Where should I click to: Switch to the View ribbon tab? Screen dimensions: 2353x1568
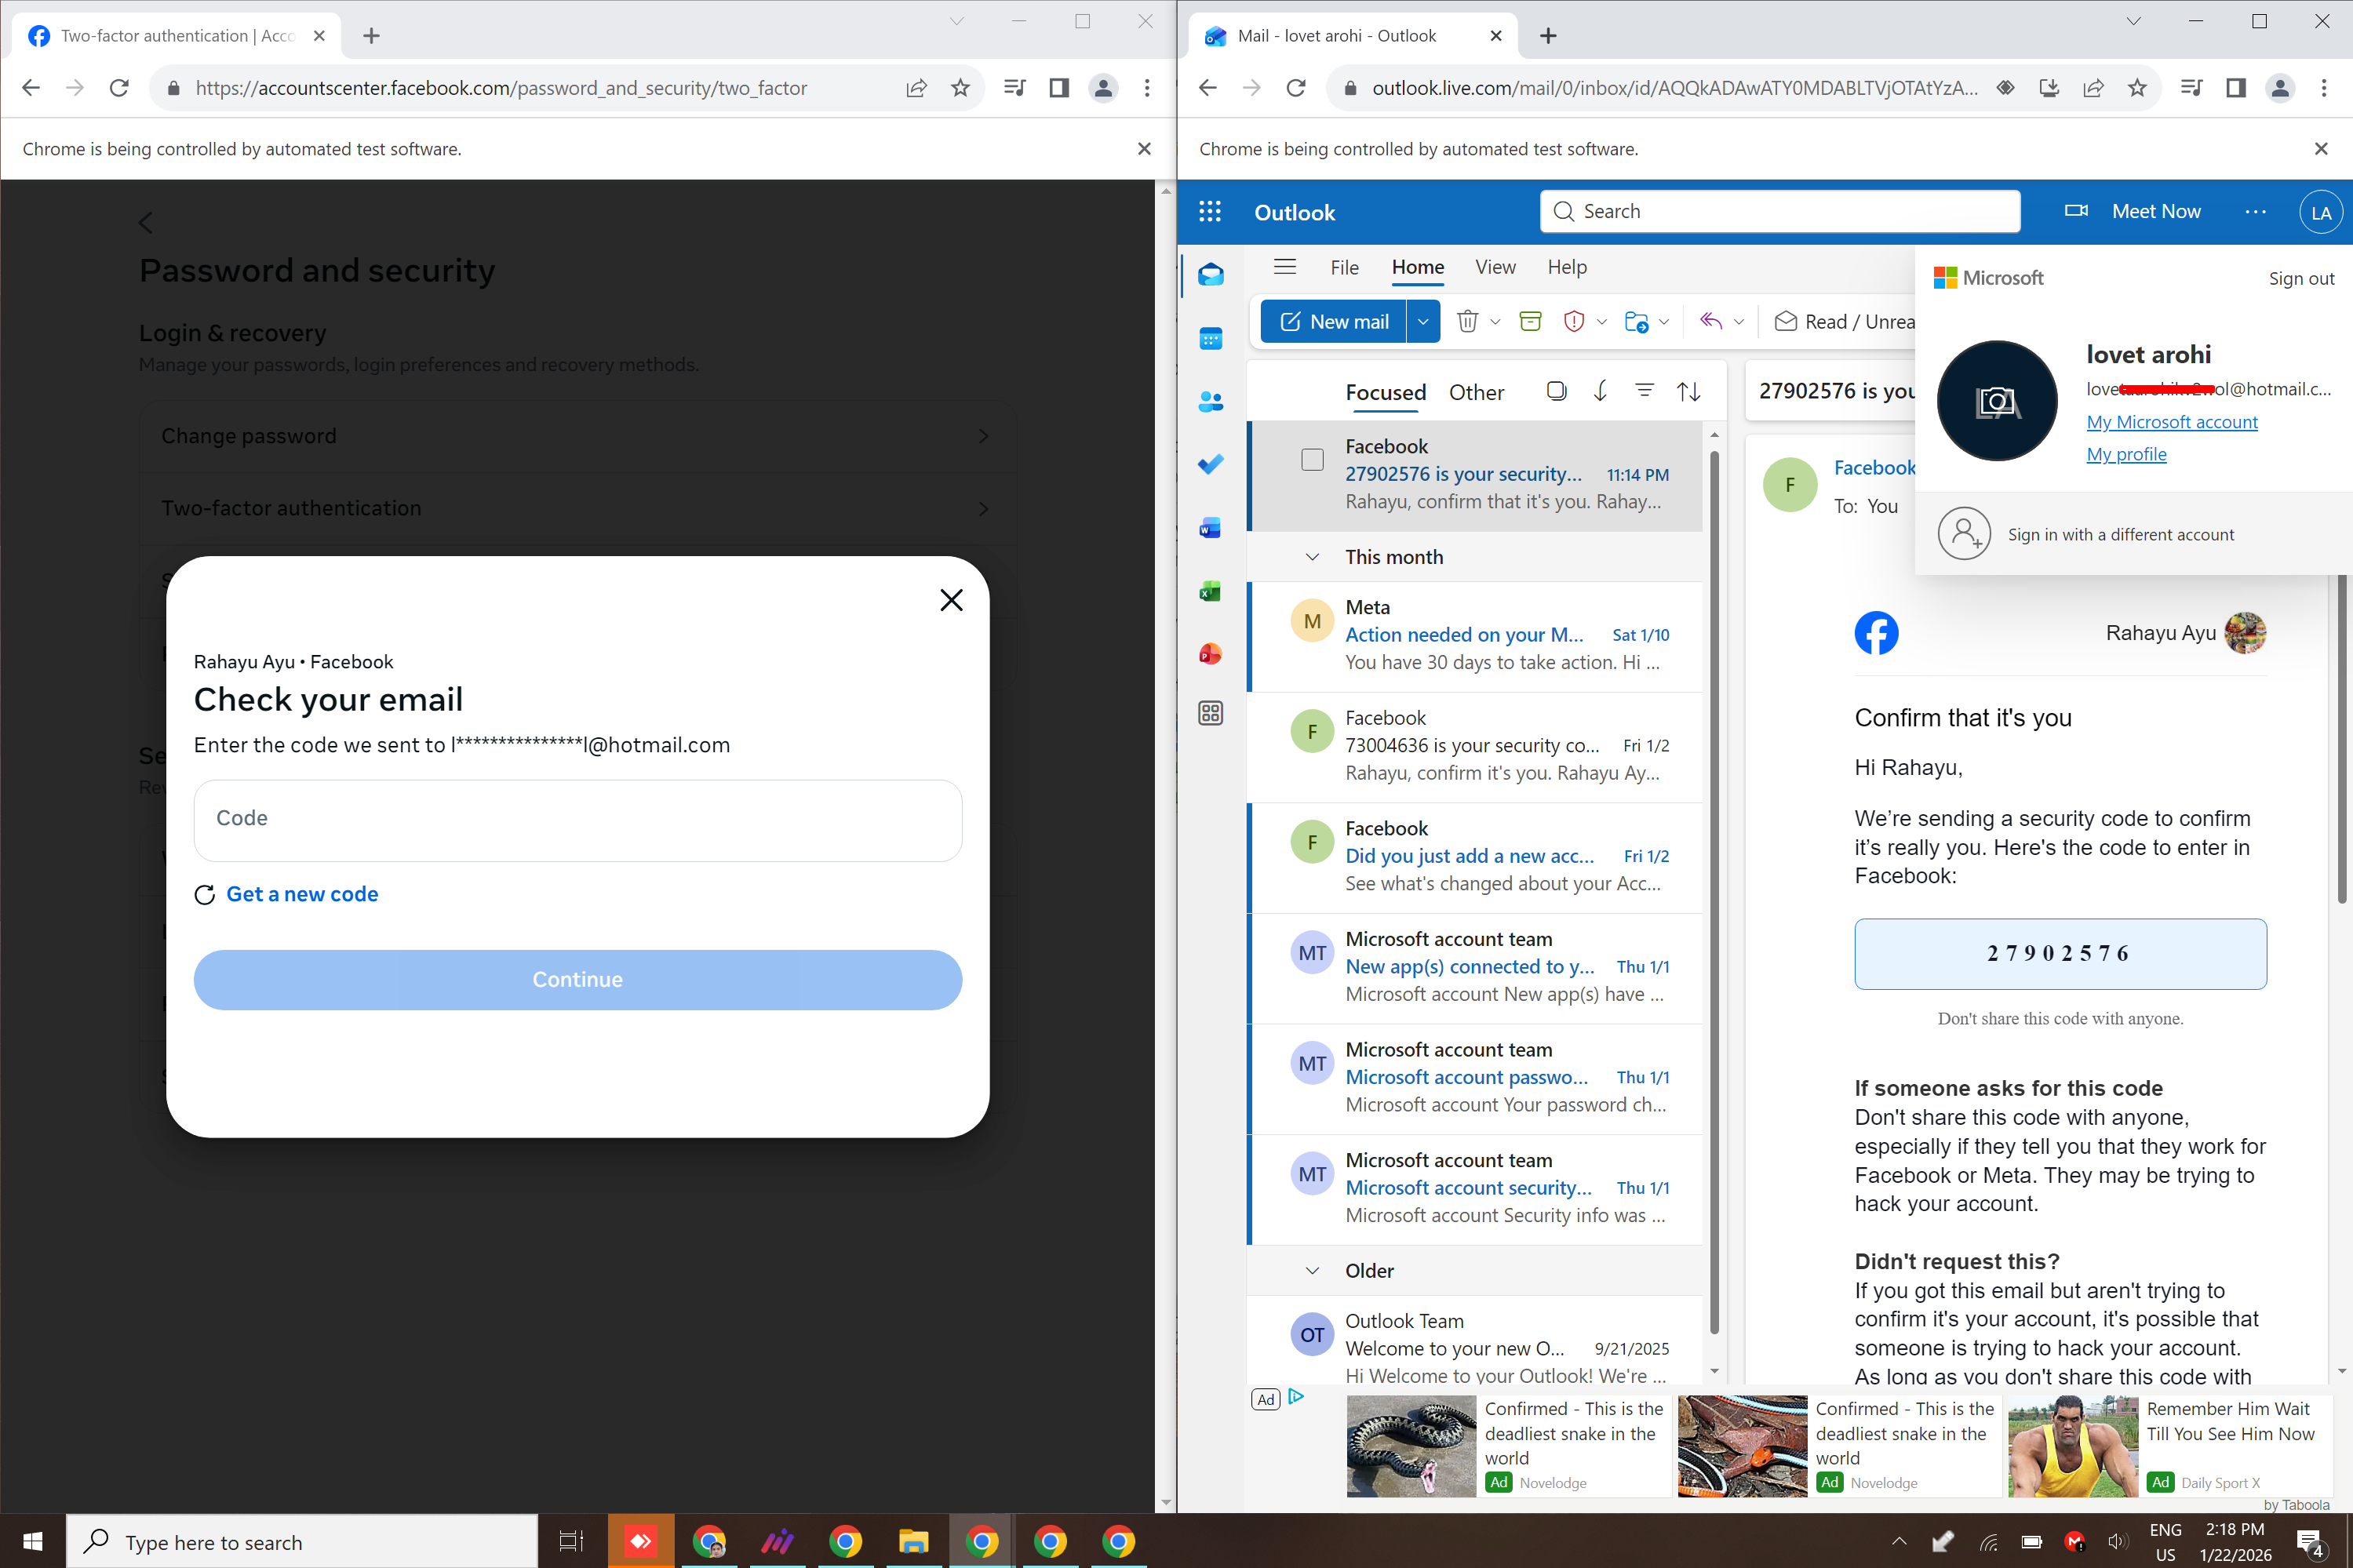click(x=1495, y=267)
